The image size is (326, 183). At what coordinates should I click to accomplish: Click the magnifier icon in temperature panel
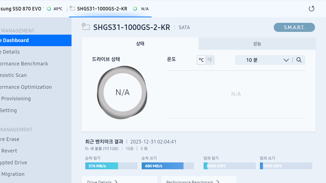[x=299, y=60]
